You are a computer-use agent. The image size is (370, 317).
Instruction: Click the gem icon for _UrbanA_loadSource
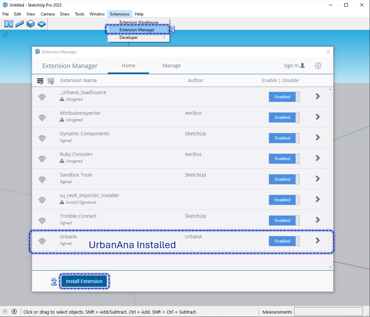pos(42,97)
